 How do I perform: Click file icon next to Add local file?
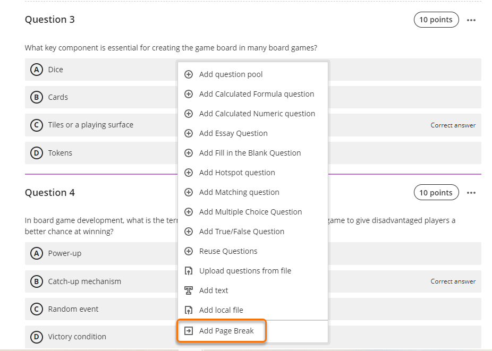tap(188, 310)
